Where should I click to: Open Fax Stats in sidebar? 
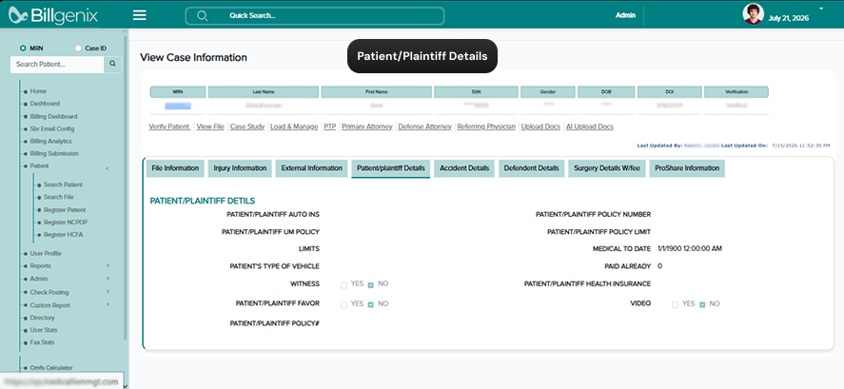tap(42, 342)
